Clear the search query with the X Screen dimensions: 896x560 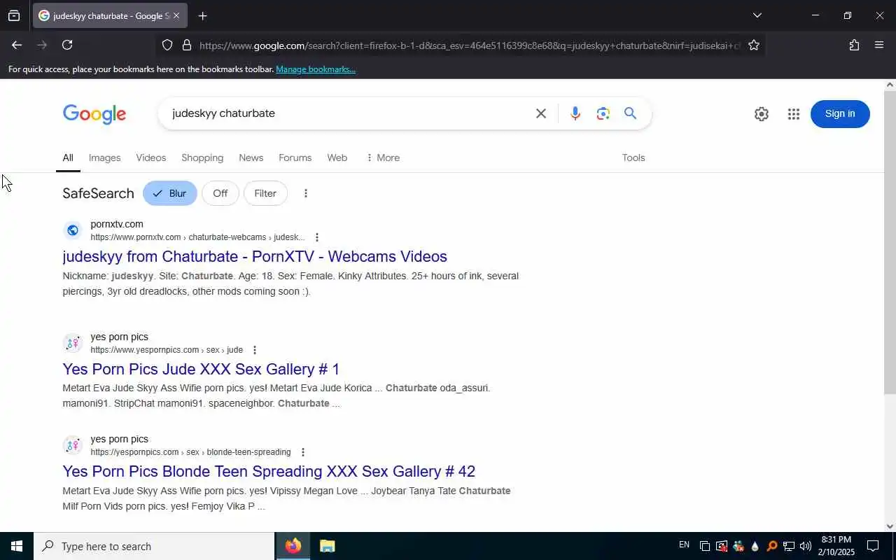pyautogui.click(x=540, y=113)
